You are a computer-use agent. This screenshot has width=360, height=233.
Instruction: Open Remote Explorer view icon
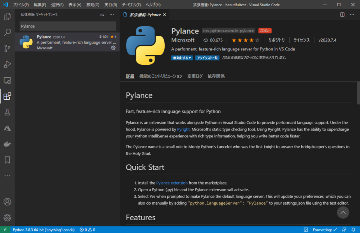[x=7, y=80]
